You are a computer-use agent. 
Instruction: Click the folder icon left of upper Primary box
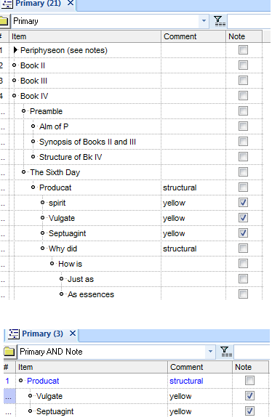click(4, 21)
